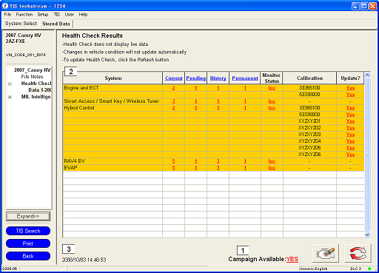Open Engine and ECT current code count
This screenshot has height=273, width=379.
[x=173, y=88]
